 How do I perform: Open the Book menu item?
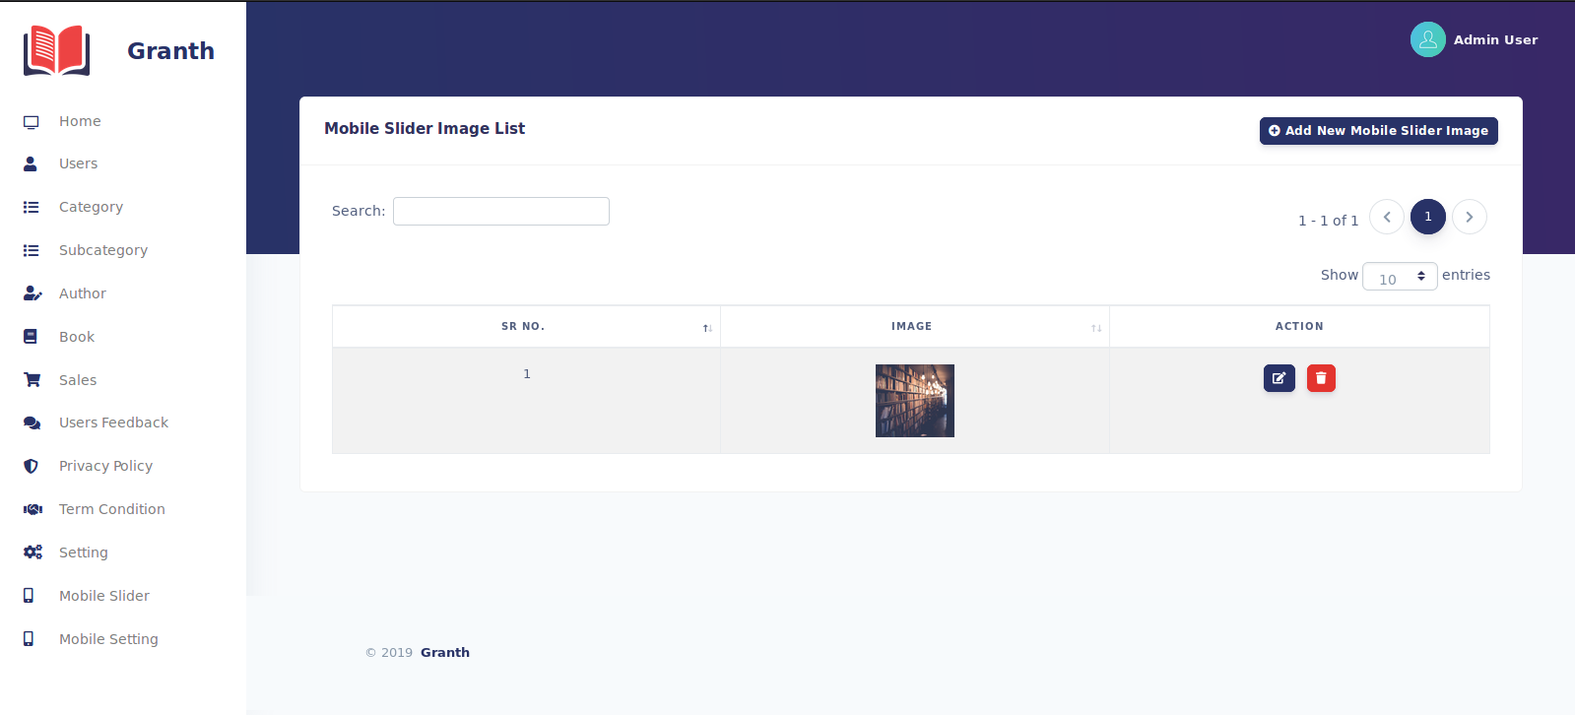[77, 337]
